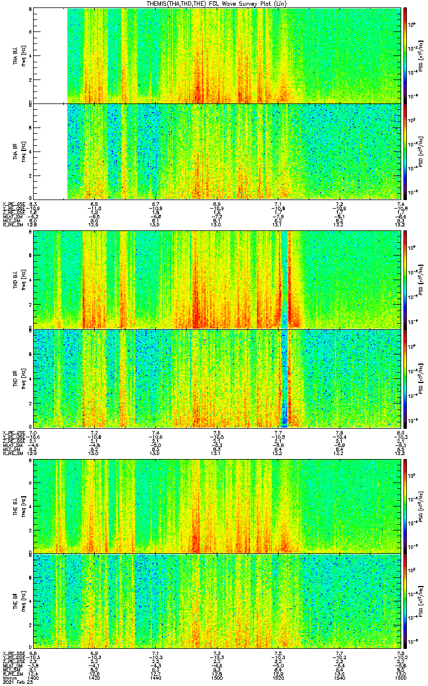Click the '1400' time tick label
The width and height of the screenshot is (428, 686).
pos(33,679)
